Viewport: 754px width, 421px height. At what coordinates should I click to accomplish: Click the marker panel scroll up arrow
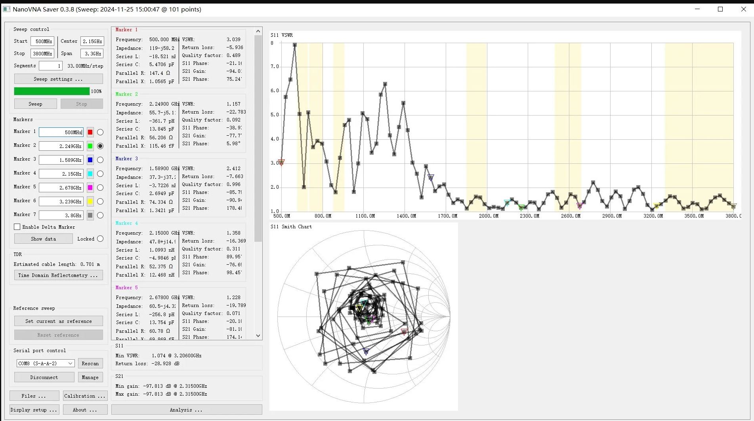258,31
